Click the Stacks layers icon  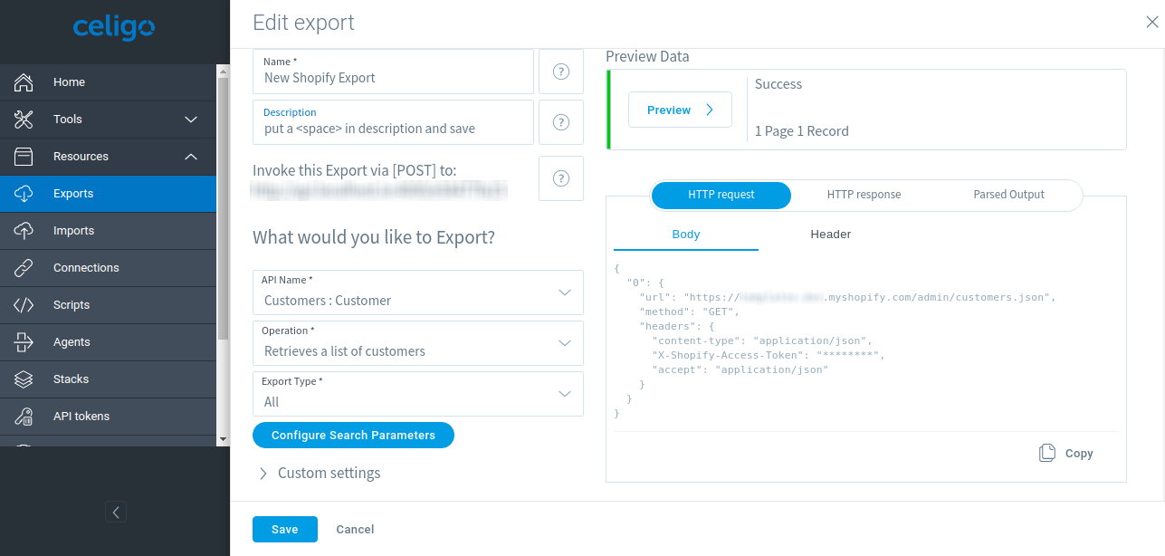(24, 379)
